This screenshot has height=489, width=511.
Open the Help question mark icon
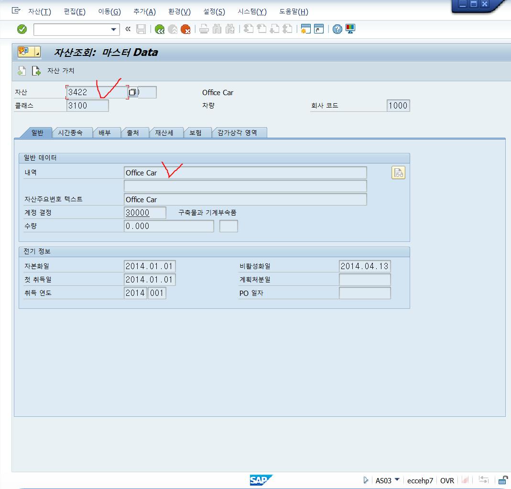pos(337,29)
